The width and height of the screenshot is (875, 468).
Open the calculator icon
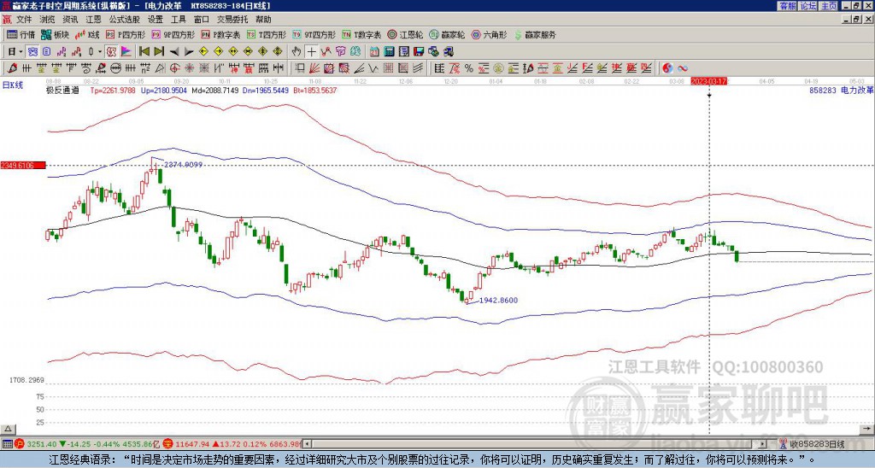389,52
